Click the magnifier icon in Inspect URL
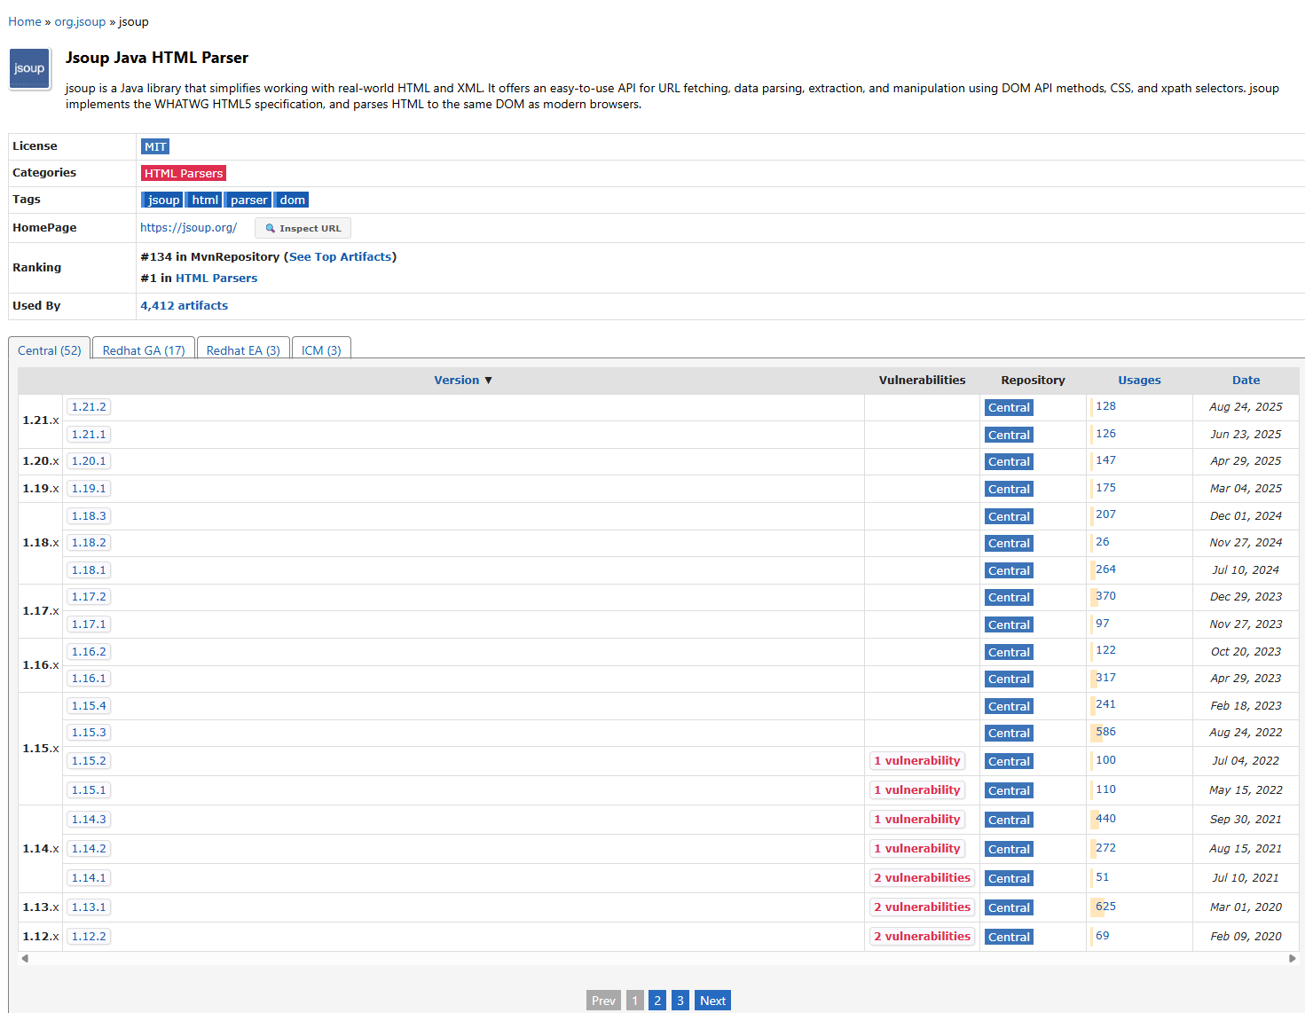This screenshot has height=1013, width=1305. (x=271, y=228)
